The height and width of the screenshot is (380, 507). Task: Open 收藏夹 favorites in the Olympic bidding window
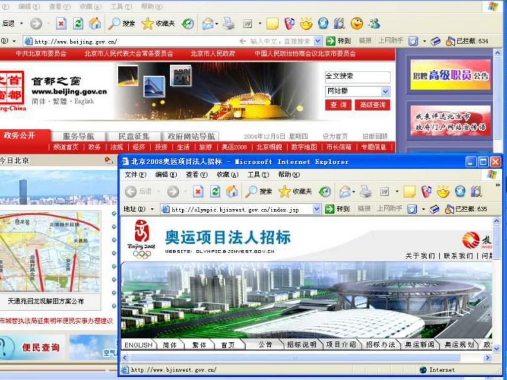[x=295, y=192]
